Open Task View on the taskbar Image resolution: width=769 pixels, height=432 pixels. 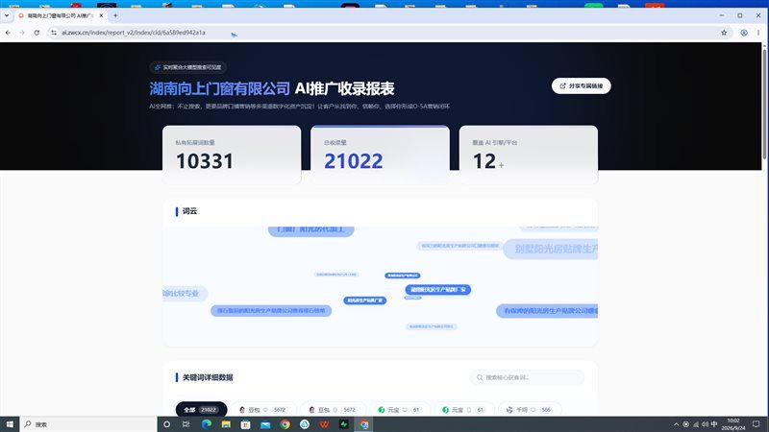[186, 424]
